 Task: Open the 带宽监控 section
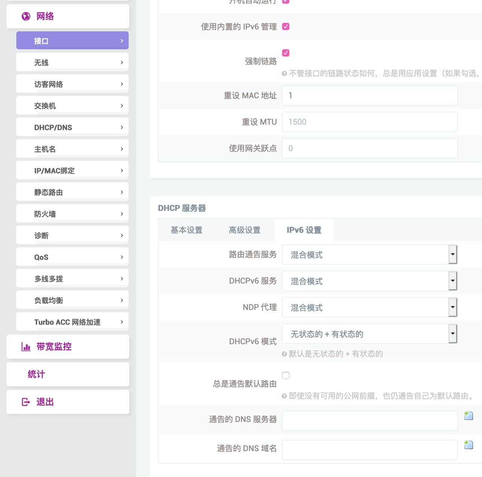click(68, 347)
